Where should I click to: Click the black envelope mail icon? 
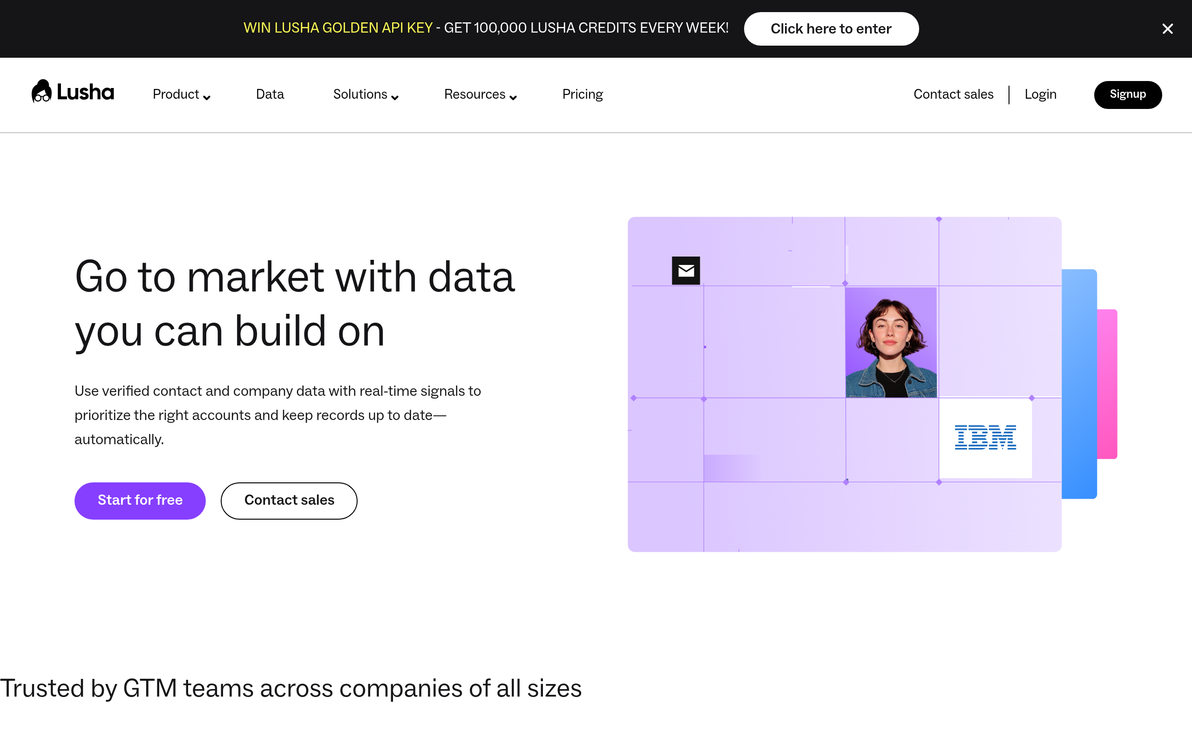pos(686,271)
